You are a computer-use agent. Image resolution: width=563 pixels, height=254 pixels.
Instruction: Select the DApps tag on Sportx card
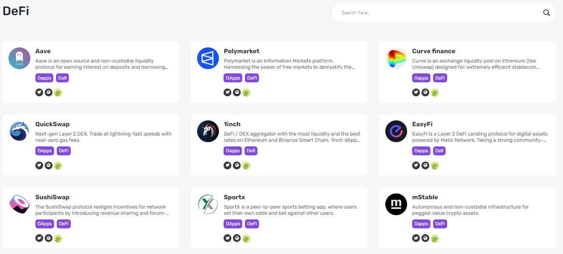tap(233, 224)
